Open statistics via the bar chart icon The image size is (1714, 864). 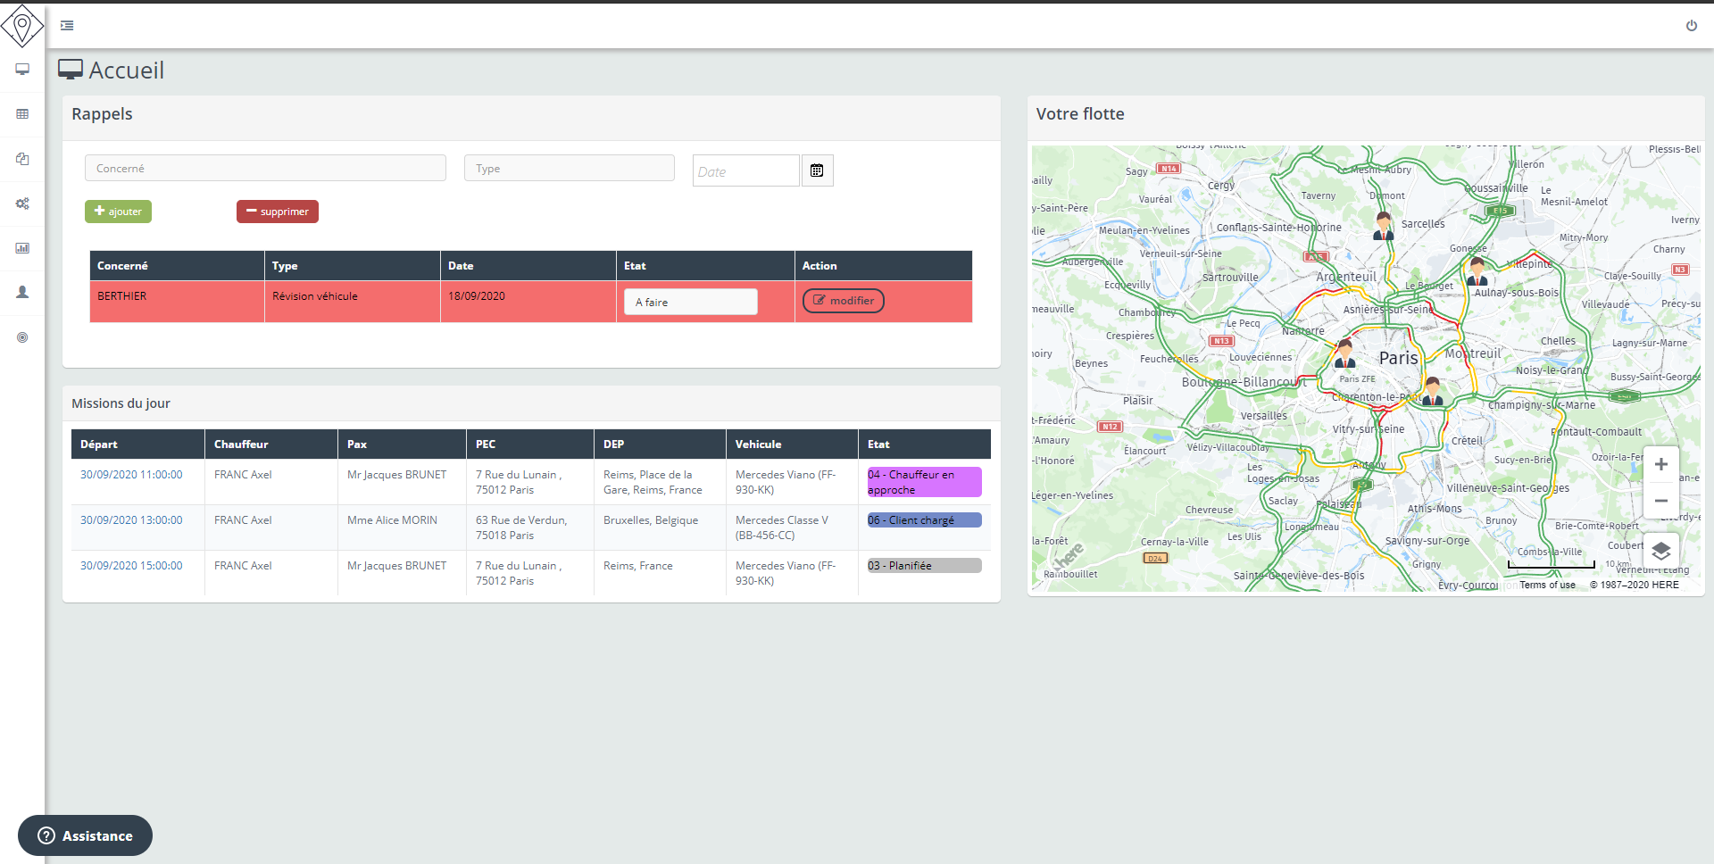(x=21, y=248)
